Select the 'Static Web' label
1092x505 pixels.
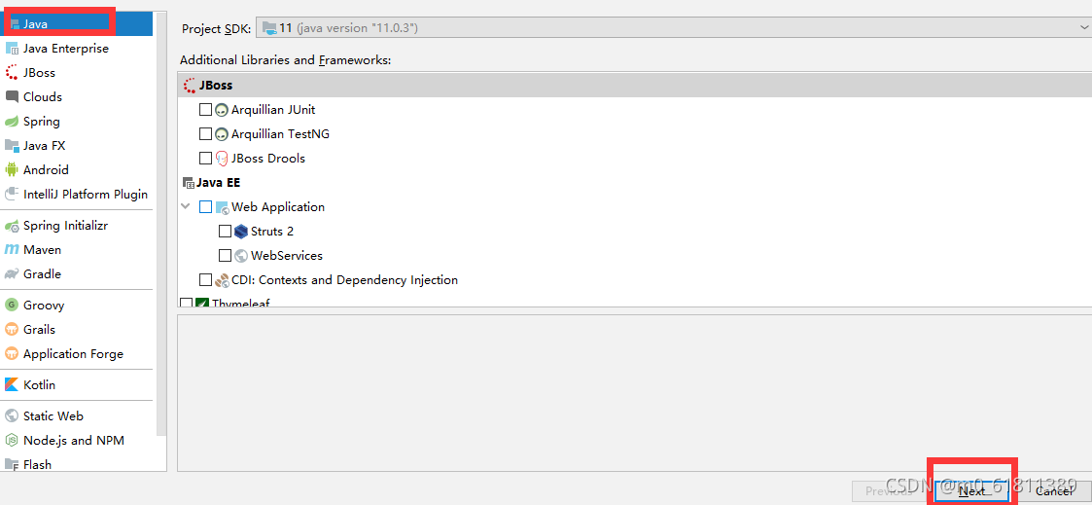pyautogui.click(x=53, y=415)
